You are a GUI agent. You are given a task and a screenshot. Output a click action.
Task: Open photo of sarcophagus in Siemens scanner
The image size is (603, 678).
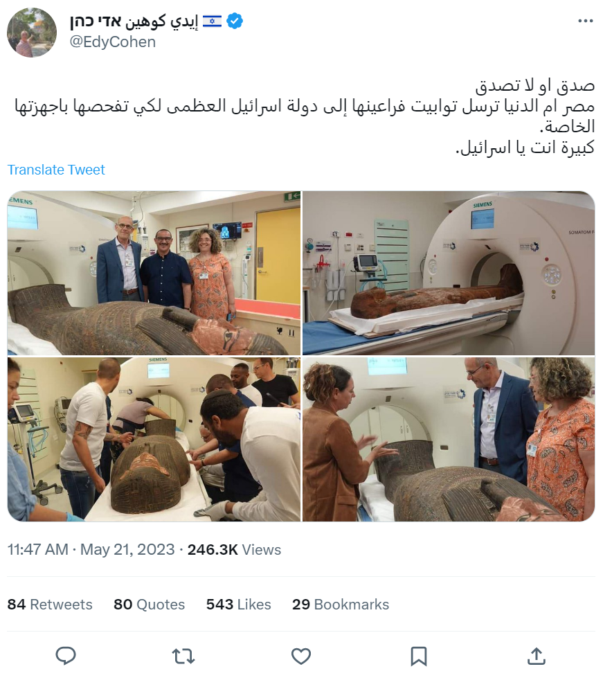tap(449, 273)
